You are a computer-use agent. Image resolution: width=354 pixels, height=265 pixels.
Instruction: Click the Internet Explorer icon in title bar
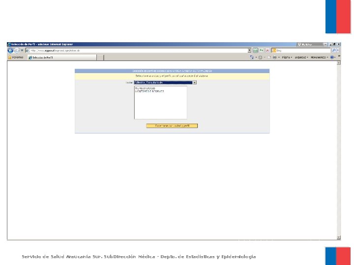pyautogui.click(x=9, y=44)
